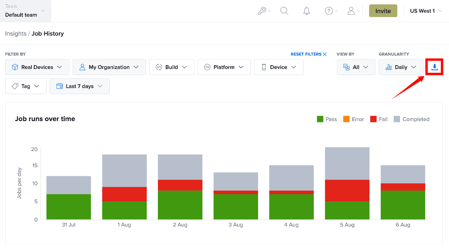This screenshot has width=449, height=249.
Task: Open the notifications bell
Action: coord(306,11)
